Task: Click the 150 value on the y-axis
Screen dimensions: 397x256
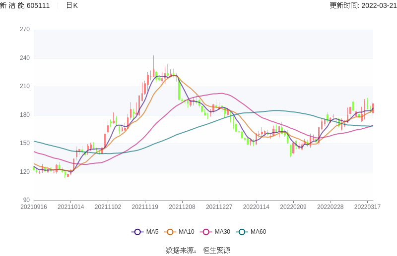Action: point(25,143)
